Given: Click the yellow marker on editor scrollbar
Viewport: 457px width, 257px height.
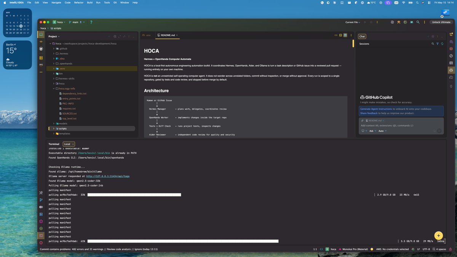Looking at the screenshot, I should click(353, 43).
